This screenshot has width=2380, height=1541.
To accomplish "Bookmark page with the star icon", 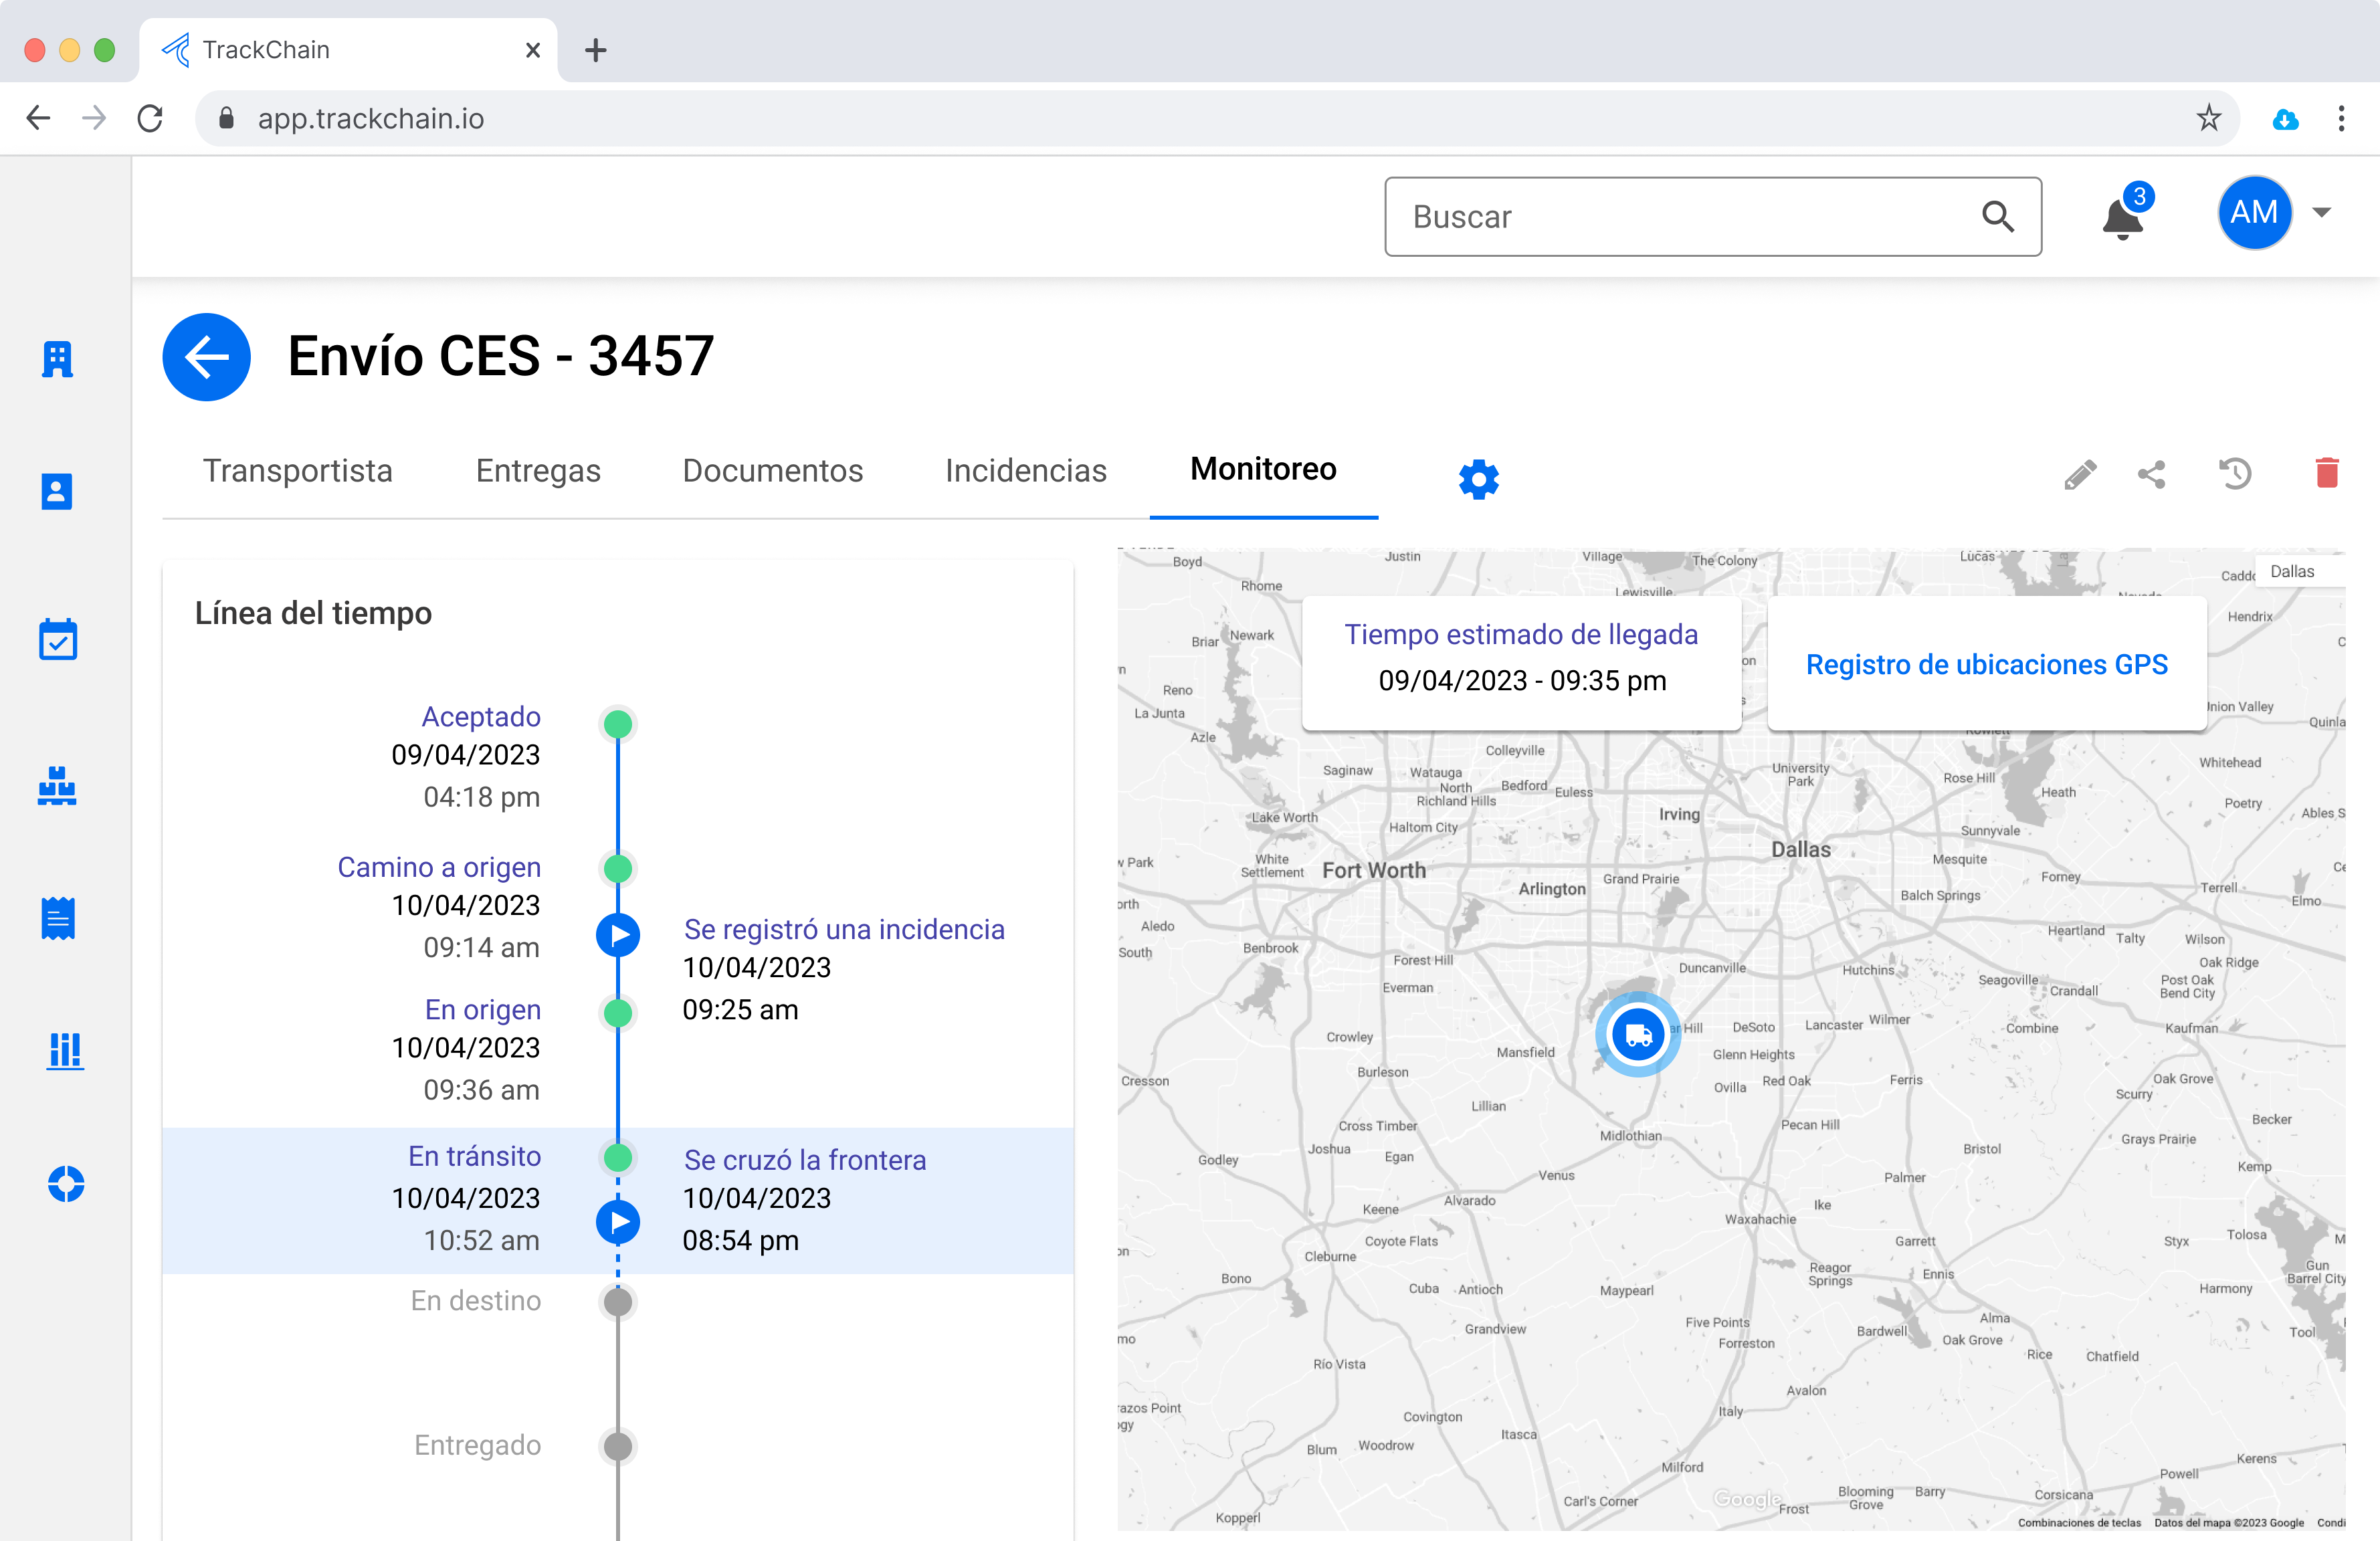I will pos(2209,118).
